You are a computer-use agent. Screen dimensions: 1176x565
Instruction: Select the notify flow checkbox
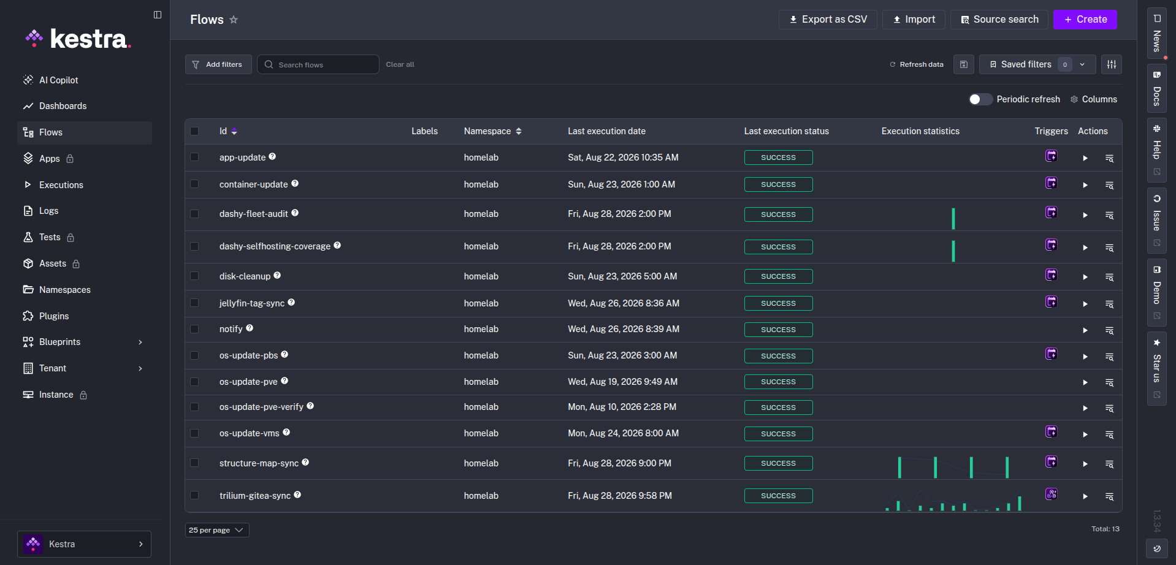[x=194, y=329]
